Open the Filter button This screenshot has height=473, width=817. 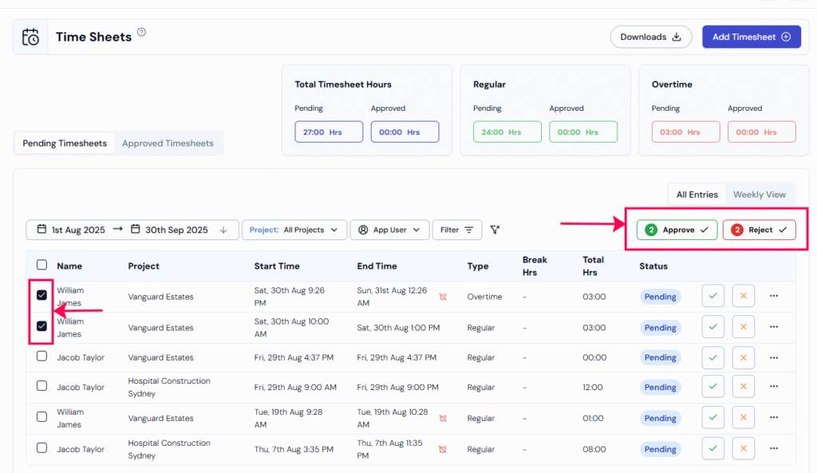(x=456, y=230)
